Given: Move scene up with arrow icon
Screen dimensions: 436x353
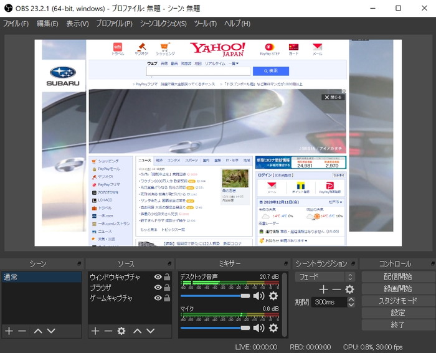Looking at the screenshot, I should click(x=38, y=331).
